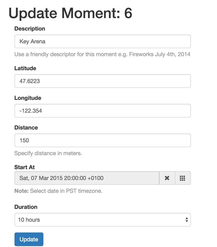Click the PST timezone note text
The width and height of the screenshot is (217, 247).
coord(58,191)
